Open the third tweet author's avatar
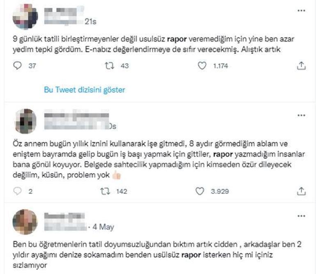 [x=25, y=222]
